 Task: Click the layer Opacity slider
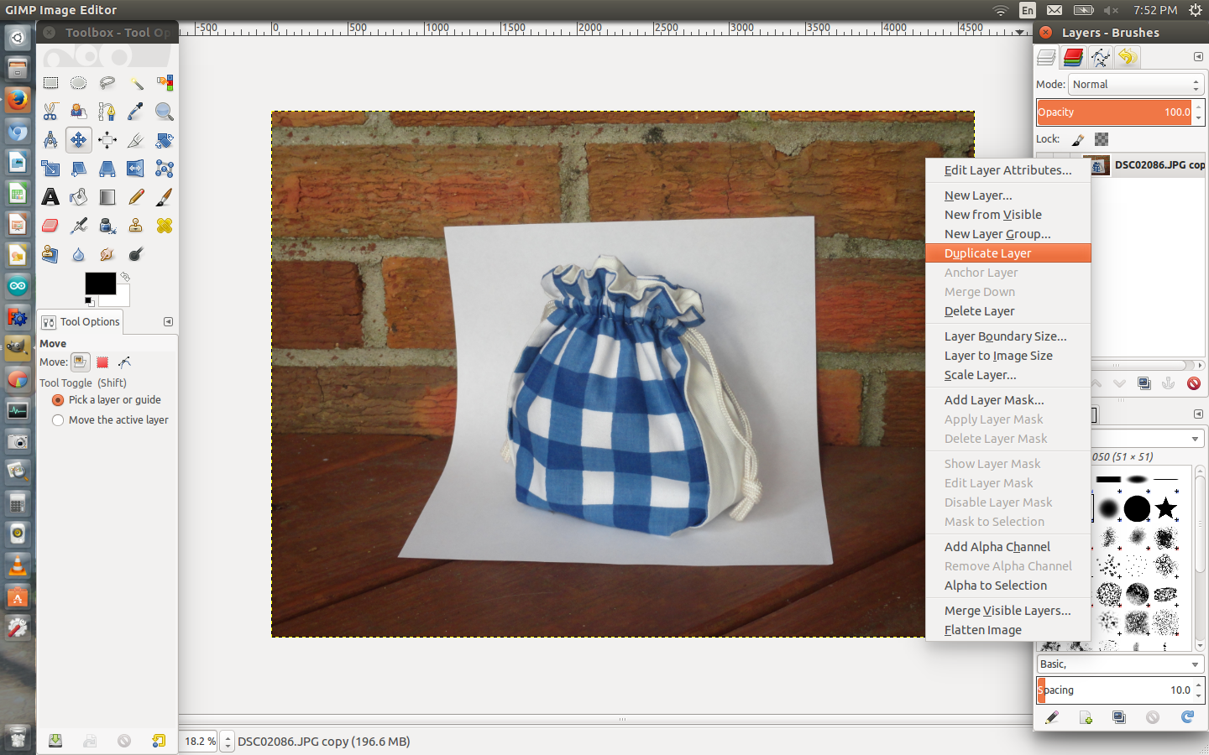coord(1115,112)
